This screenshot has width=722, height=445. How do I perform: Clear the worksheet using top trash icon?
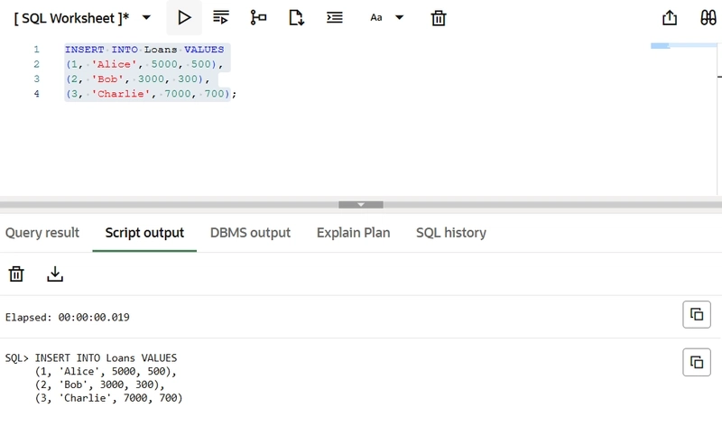(439, 17)
